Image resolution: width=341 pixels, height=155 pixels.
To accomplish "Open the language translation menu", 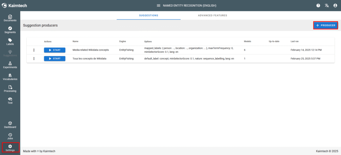I will (x=327, y=6).
